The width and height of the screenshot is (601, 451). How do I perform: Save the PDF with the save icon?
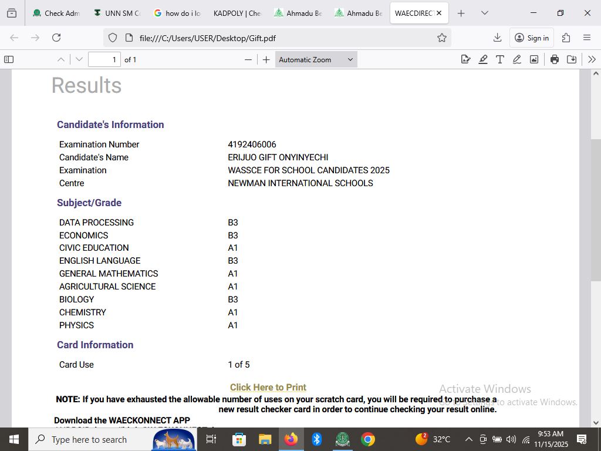click(x=571, y=59)
